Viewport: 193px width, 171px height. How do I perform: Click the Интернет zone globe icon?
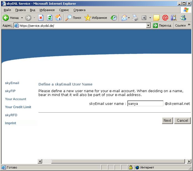[137, 167]
